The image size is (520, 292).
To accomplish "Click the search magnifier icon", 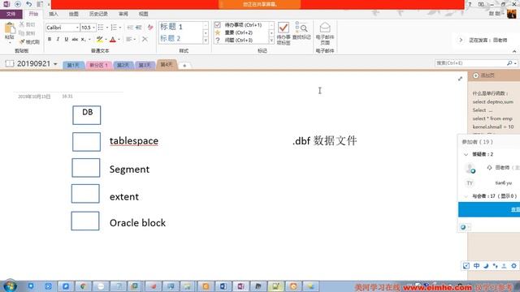I will click(x=509, y=63).
